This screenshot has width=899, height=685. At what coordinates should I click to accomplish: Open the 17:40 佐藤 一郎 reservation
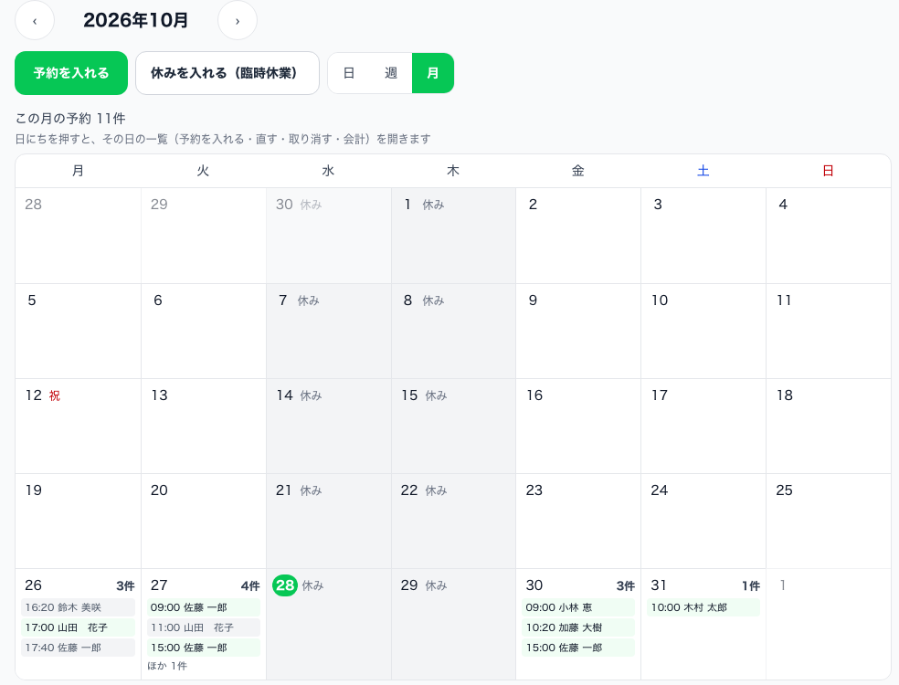coord(78,648)
